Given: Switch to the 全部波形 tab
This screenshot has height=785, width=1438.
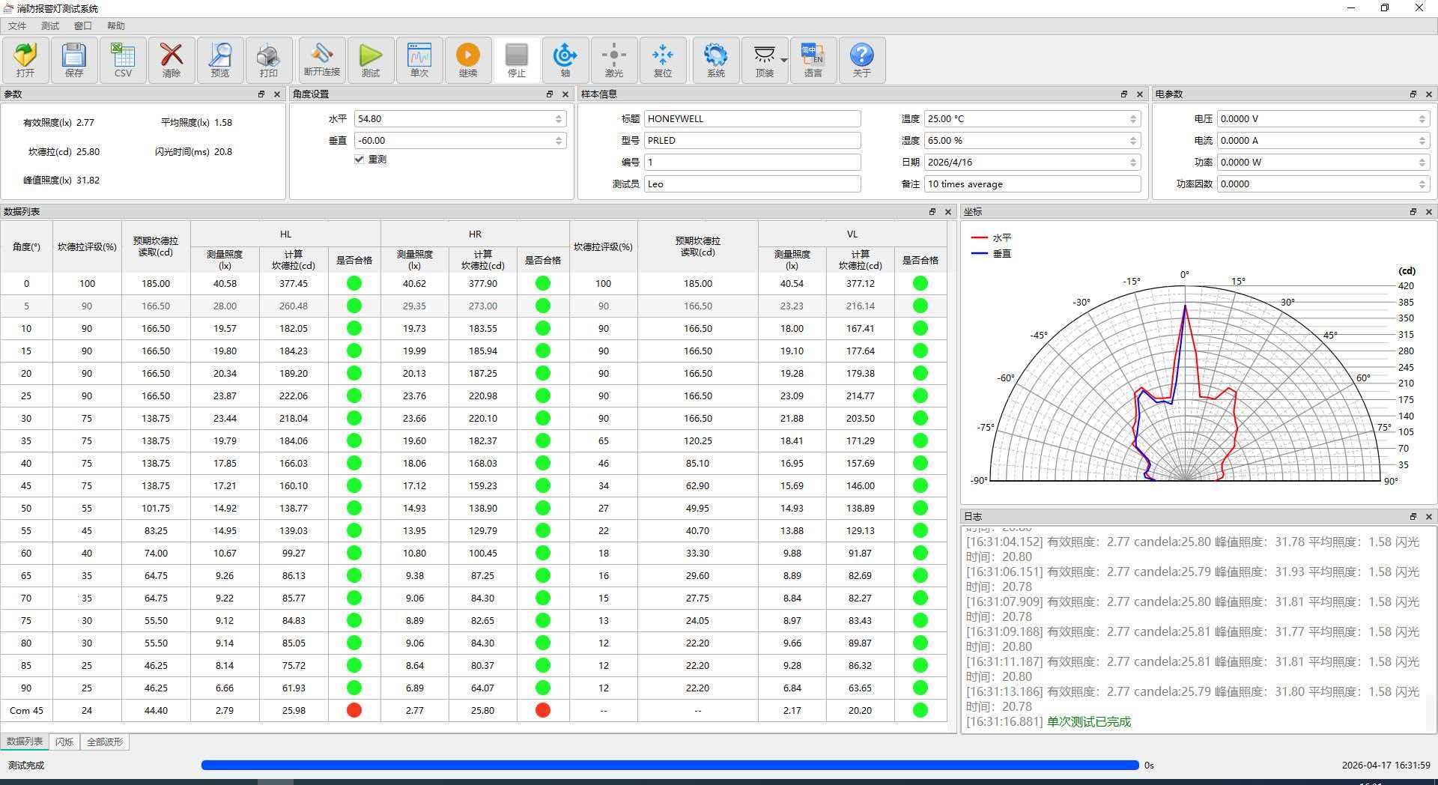Looking at the screenshot, I should pos(104,742).
